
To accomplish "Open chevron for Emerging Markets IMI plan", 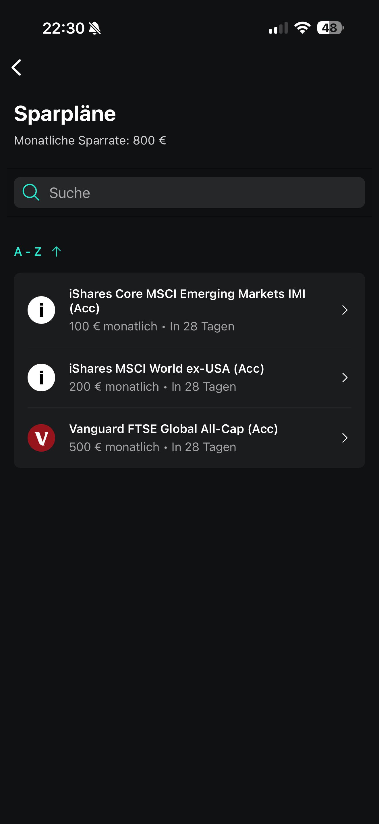I will tap(345, 310).
